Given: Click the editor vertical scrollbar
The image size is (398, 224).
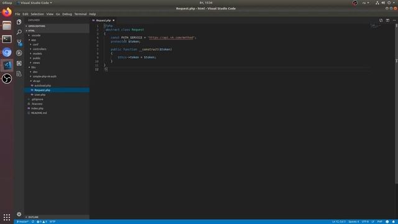Looking at the screenshot, I should (397, 104).
